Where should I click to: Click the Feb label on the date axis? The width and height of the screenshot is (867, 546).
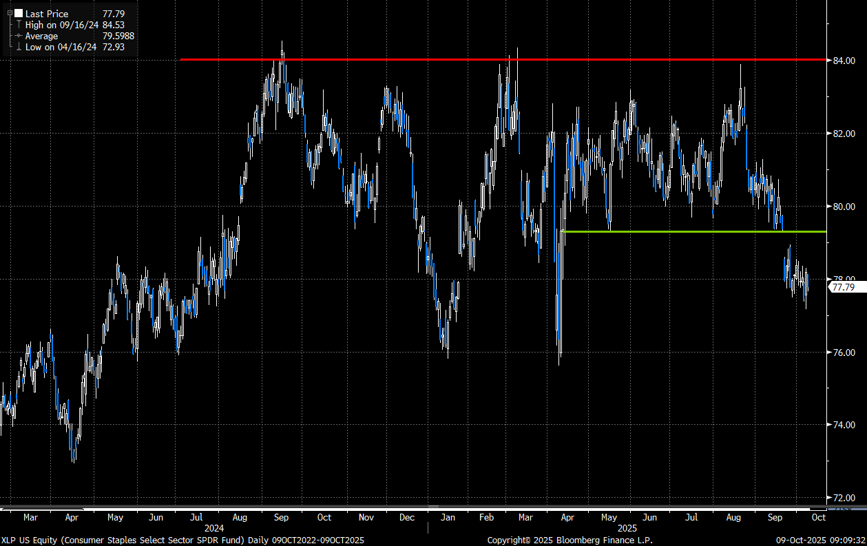point(487,517)
